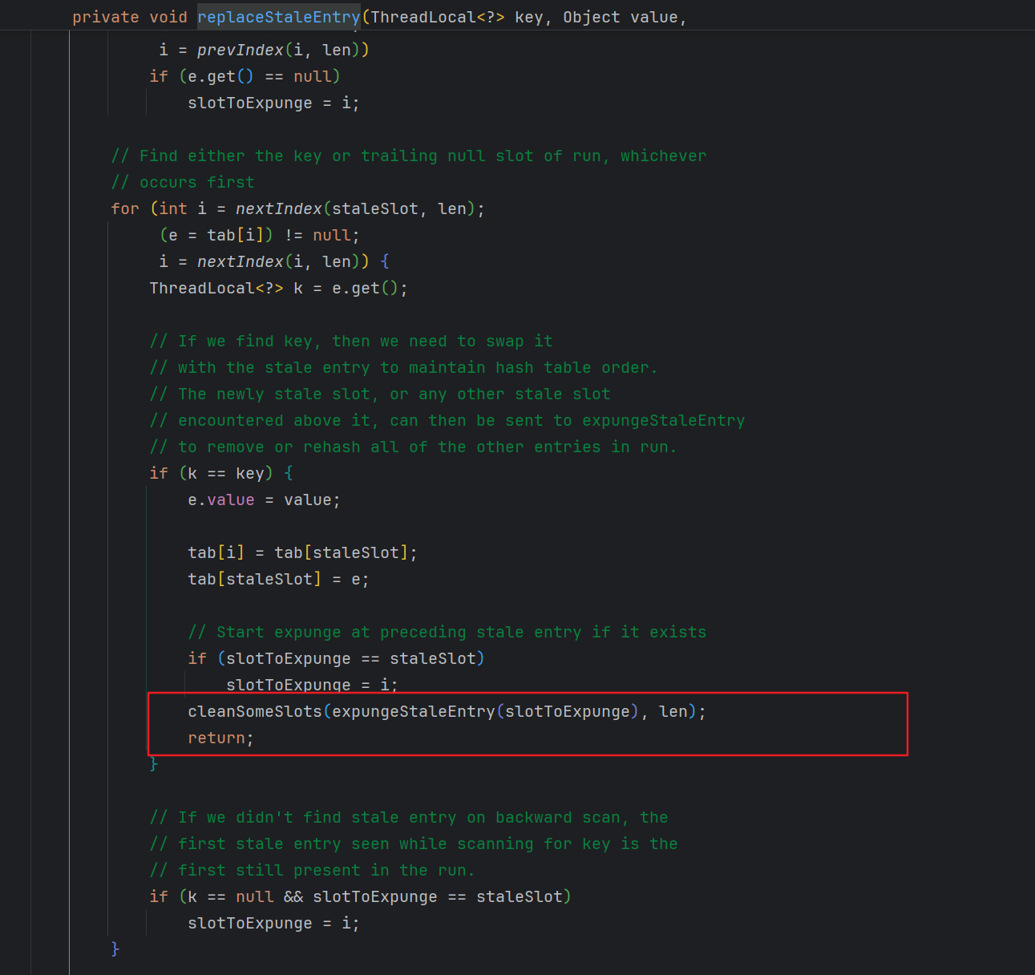Screen dimensions: 1035x975
Task: Click the 'for' keyword of the loop
Action: coord(125,208)
